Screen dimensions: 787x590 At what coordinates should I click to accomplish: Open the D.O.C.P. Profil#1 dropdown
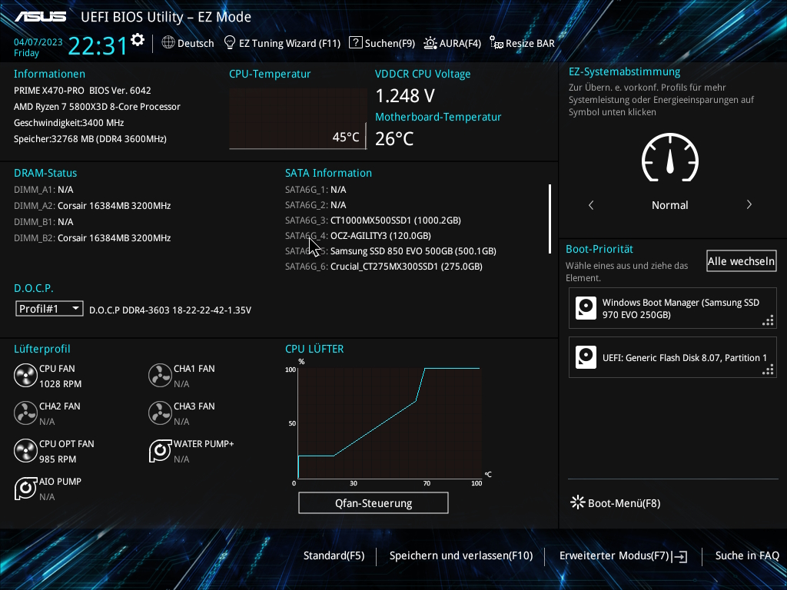[49, 309]
